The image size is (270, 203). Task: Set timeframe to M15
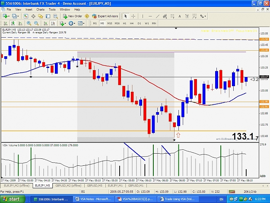point(110,23)
